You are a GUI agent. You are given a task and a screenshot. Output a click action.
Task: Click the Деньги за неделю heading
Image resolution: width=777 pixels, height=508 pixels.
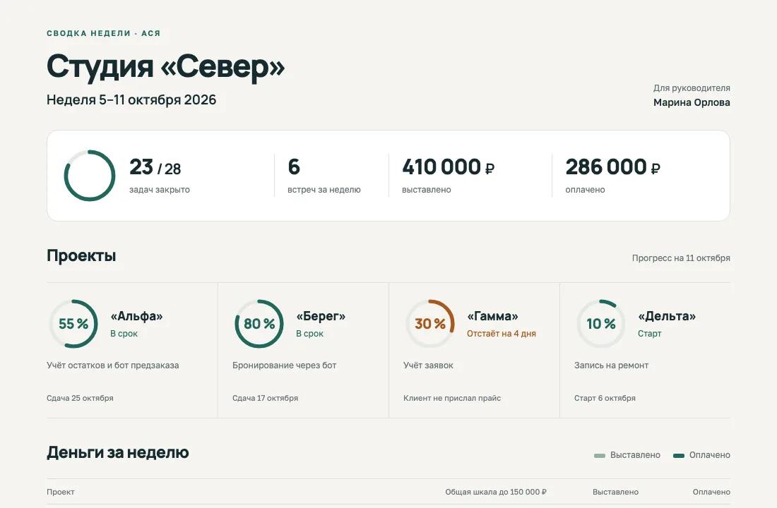tap(118, 452)
